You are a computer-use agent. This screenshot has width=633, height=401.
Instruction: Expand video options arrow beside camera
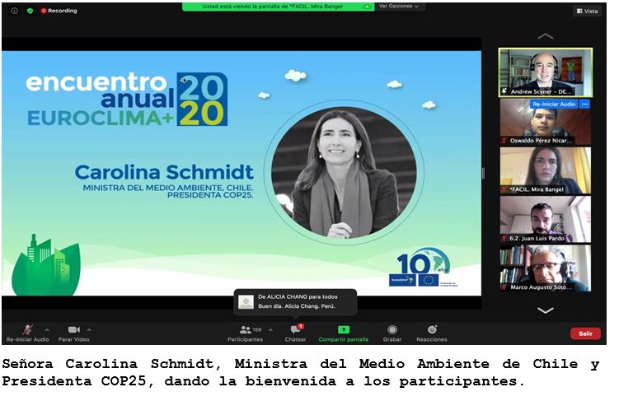click(x=89, y=330)
